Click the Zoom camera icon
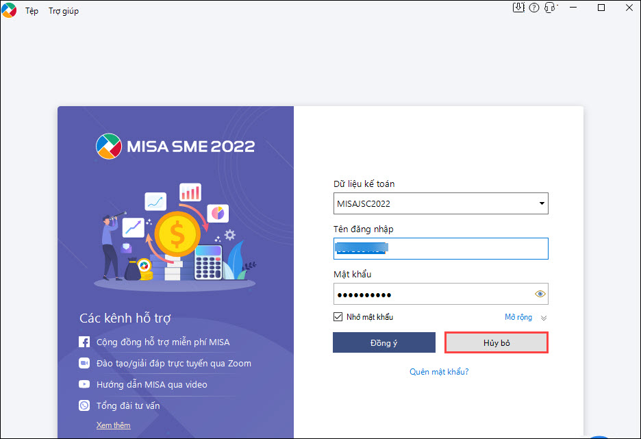Image resolution: width=641 pixels, height=439 pixels. click(84, 363)
